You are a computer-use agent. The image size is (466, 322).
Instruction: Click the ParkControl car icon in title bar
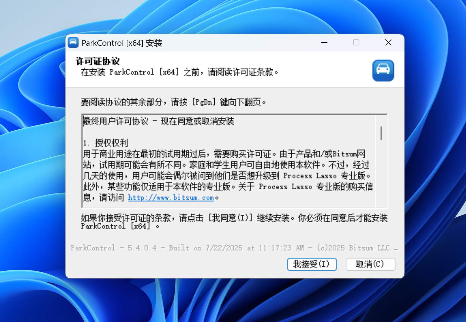pyautogui.click(x=73, y=43)
